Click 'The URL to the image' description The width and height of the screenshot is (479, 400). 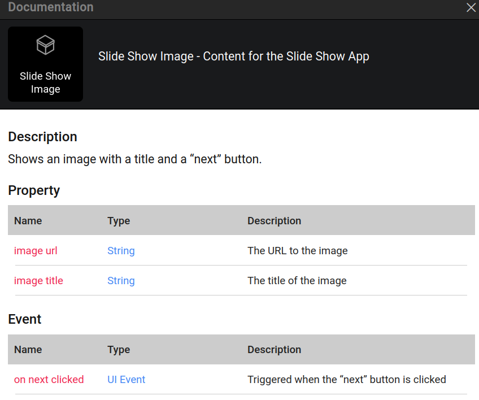[297, 251]
